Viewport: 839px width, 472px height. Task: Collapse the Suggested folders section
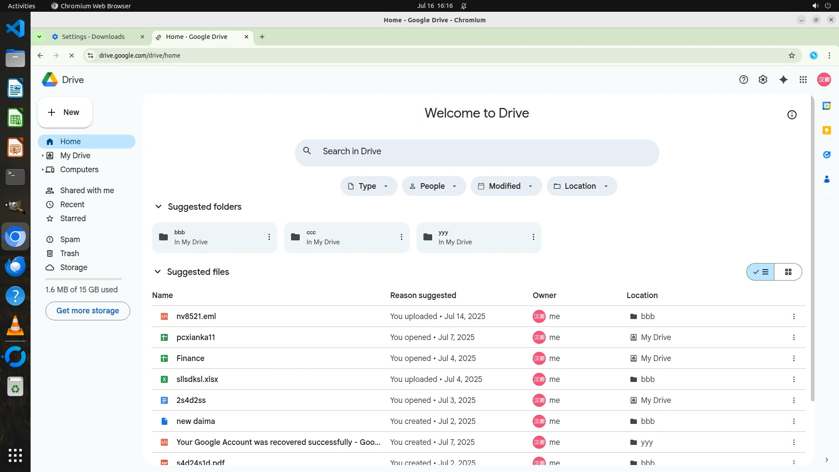(x=158, y=207)
